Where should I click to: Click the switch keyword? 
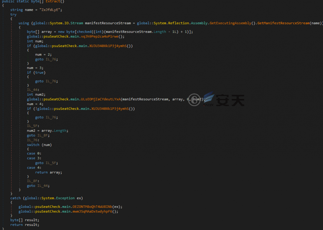33,145
